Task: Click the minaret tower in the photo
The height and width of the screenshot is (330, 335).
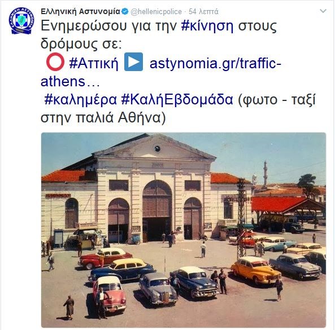Action: coord(265,173)
